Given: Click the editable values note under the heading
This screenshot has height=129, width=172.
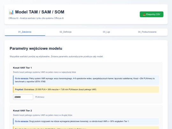Looking at the screenshot, I should [56, 56].
